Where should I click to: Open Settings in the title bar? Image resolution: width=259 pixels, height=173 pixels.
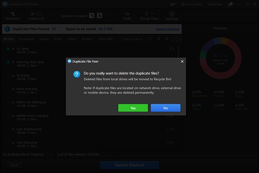coord(215,4)
